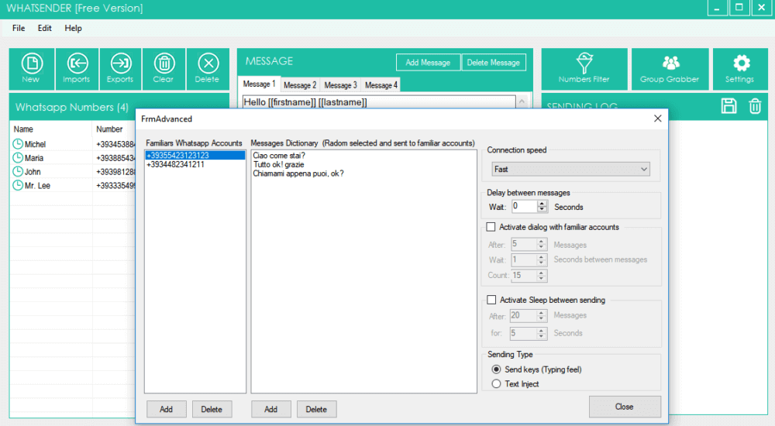The width and height of the screenshot is (775, 426).
Task: Click Add under Messages Dictionary
Action: pyautogui.click(x=270, y=409)
